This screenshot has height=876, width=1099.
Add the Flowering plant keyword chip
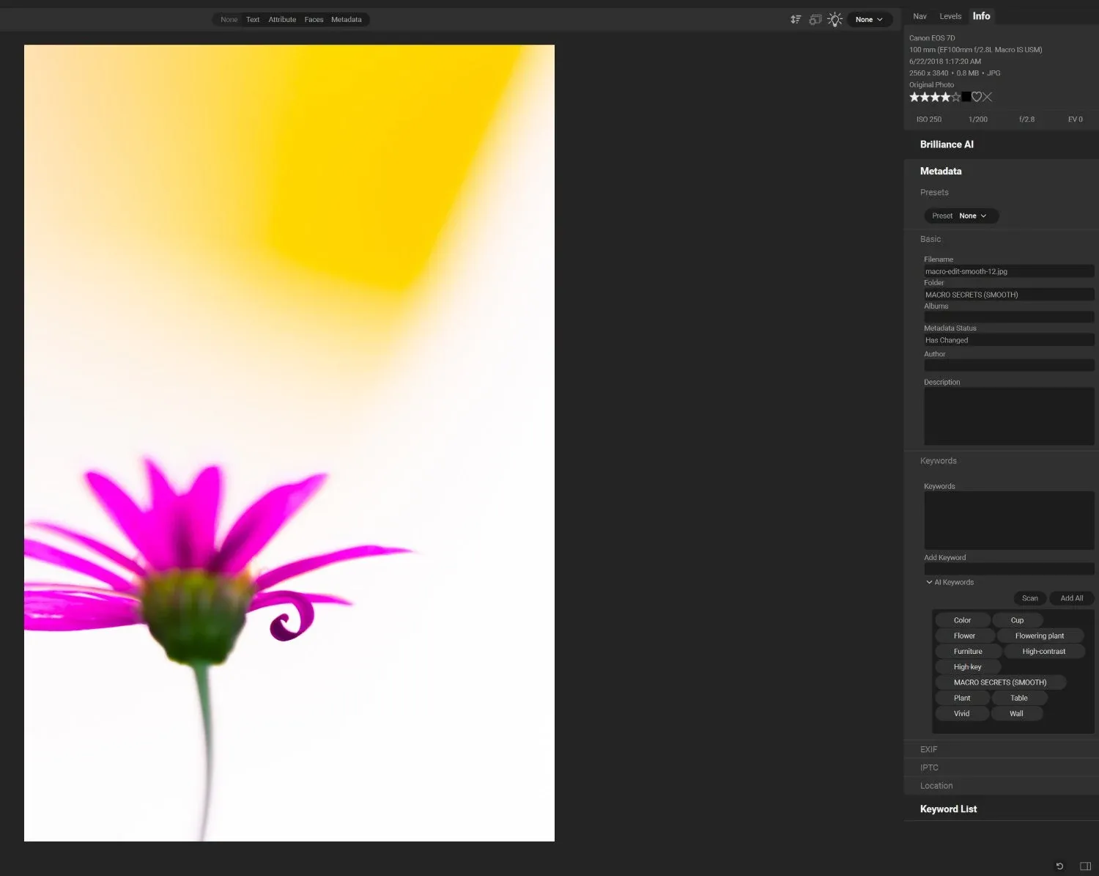coord(1040,635)
